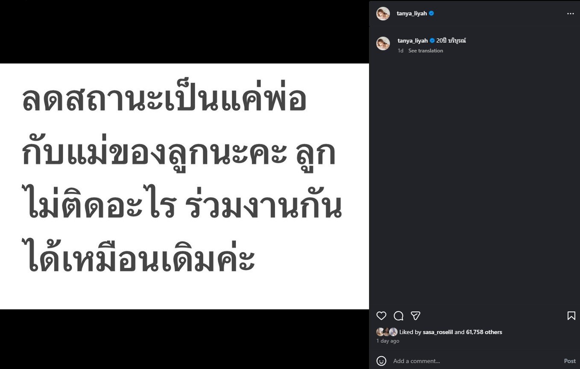Like the post with the heart icon
The height and width of the screenshot is (369, 580).
381,316
